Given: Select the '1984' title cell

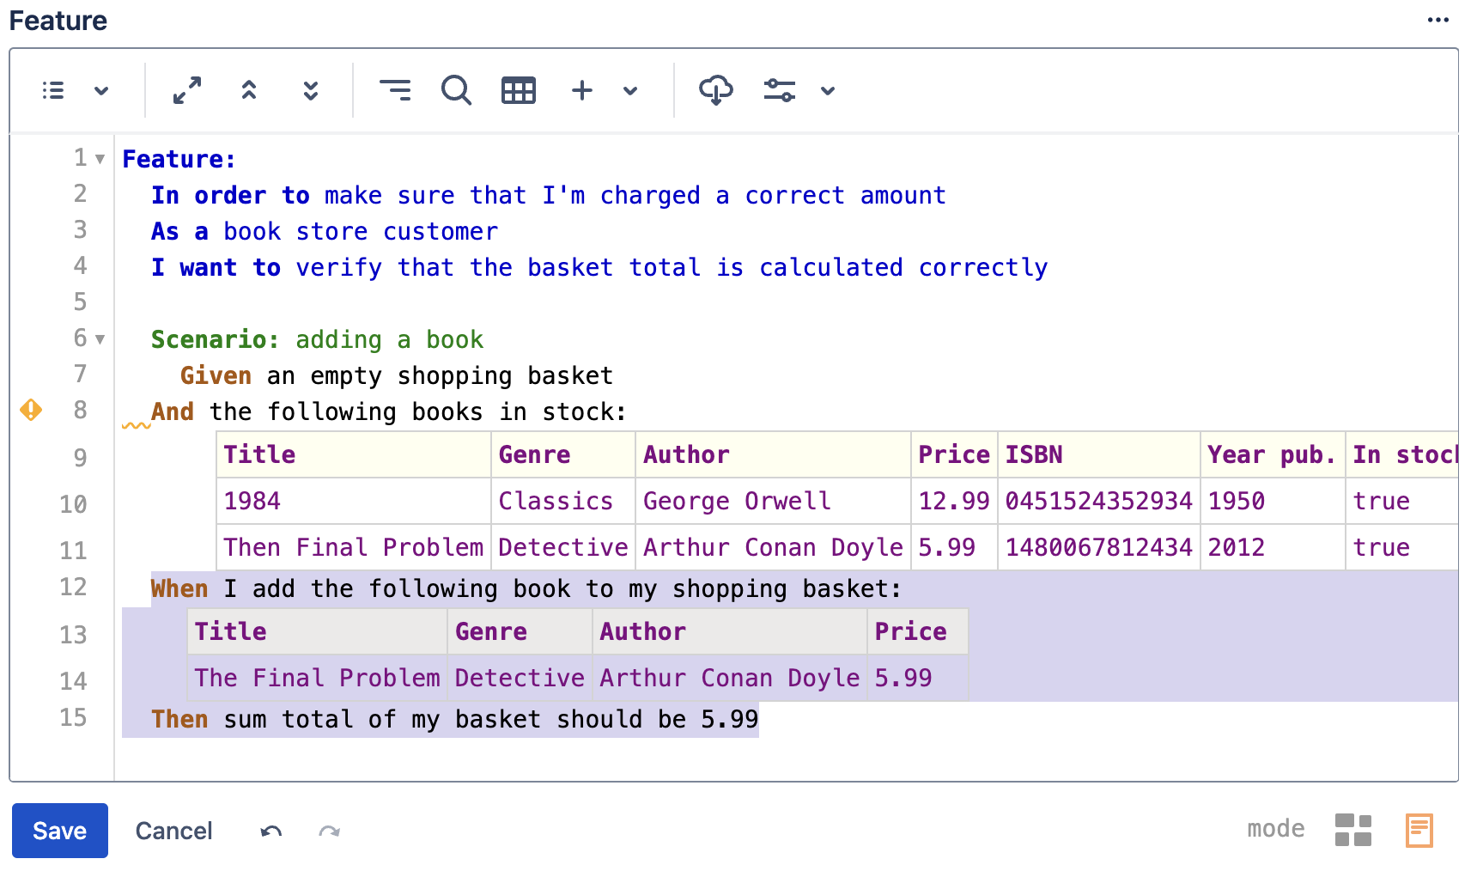Looking at the screenshot, I should 354,501.
